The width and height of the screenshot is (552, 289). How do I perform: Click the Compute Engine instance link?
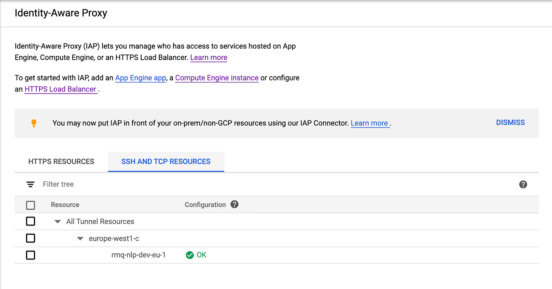click(x=216, y=78)
